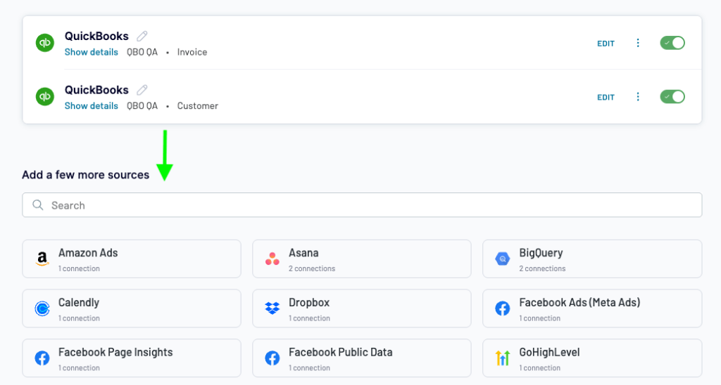The height and width of the screenshot is (385, 721).
Task: Click 'QBO QA' in the Invoice row
Action: point(142,52)
